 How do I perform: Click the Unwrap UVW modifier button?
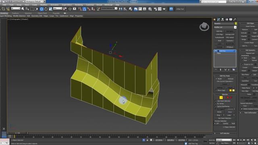point(230,34)
